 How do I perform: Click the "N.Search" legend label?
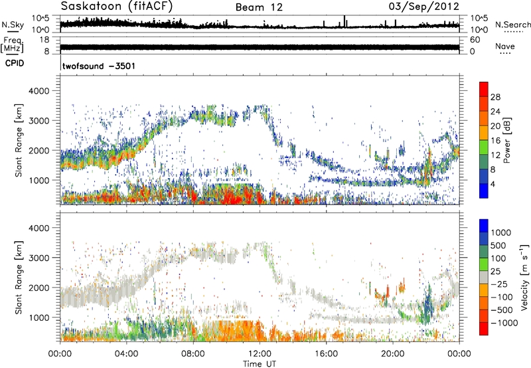pos(513,25)
